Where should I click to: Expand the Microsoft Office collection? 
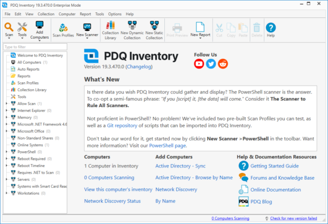[x=7, y=131]
